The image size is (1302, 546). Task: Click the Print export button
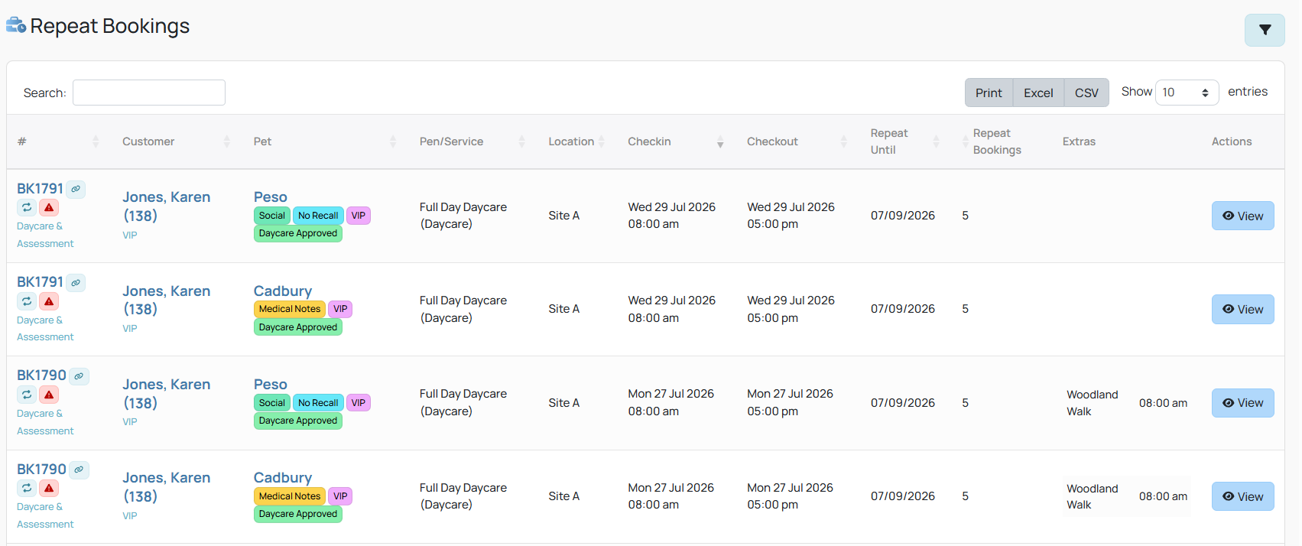989,93
